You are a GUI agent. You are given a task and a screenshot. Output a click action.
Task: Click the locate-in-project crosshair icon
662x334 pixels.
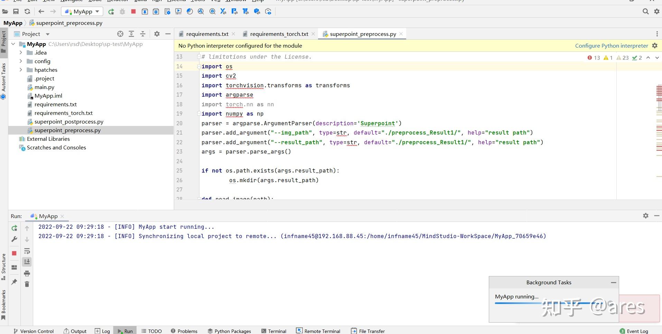(x=120, y=34)
